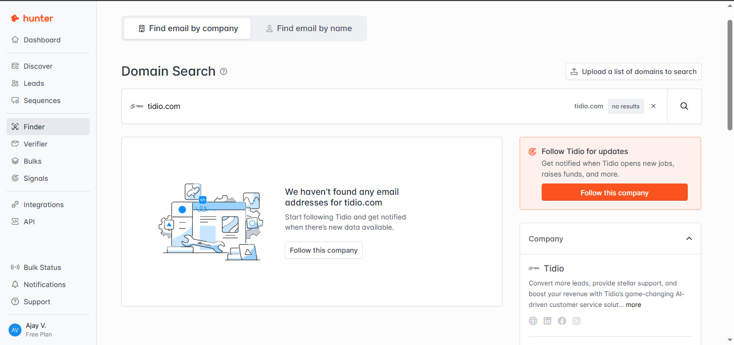Click the Bulks layers icon
Viewport: 734px width, 345px height.
click(x=15, y=161)
